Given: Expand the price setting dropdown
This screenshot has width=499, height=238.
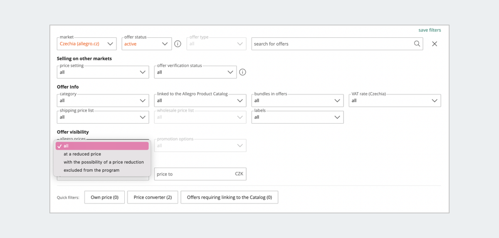Looking at the screenshot, I should (103, 72).
